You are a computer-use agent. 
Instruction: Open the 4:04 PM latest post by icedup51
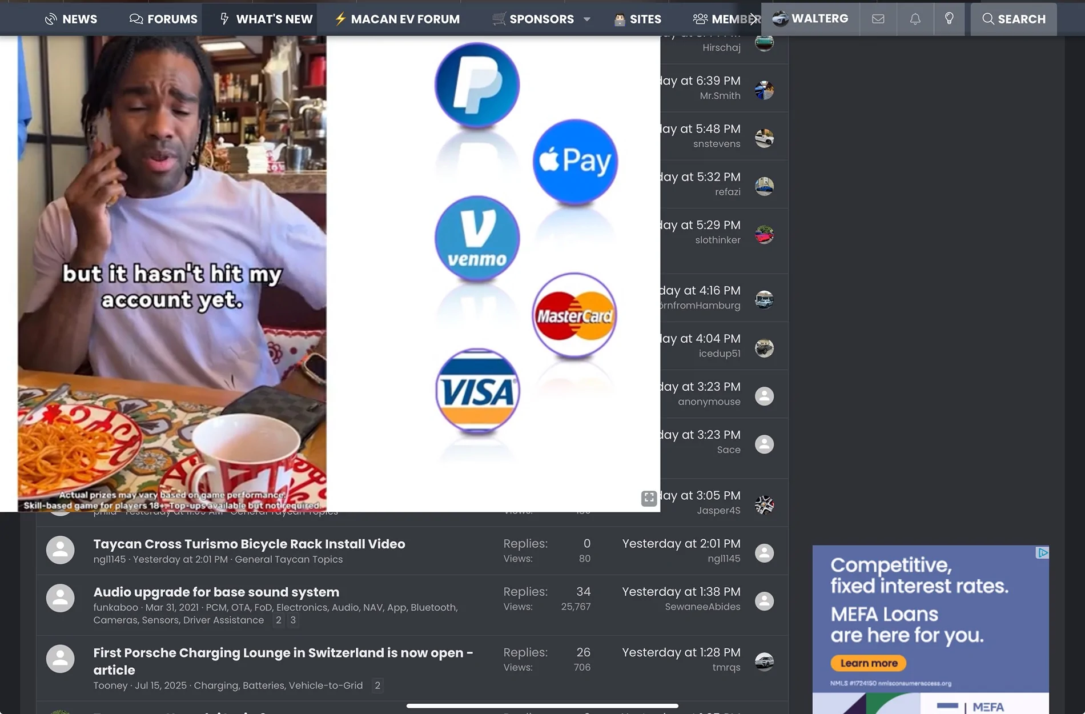pyautogui.click(x=701, y=339)
